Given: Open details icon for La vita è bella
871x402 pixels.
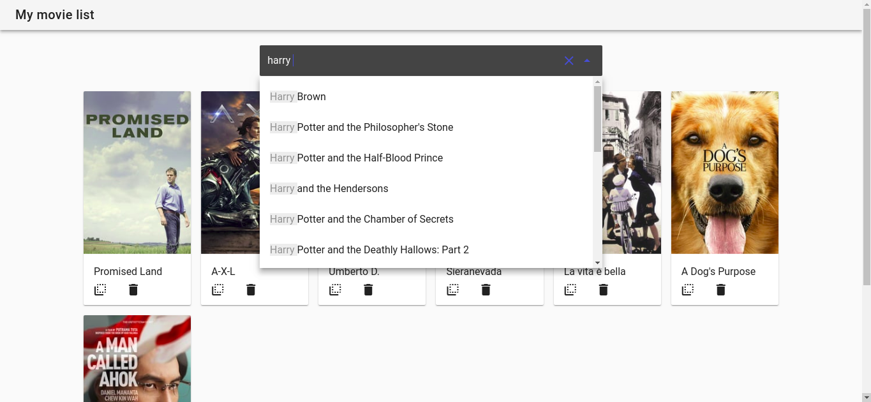Looking at the screenshot, I should (570, 290).
